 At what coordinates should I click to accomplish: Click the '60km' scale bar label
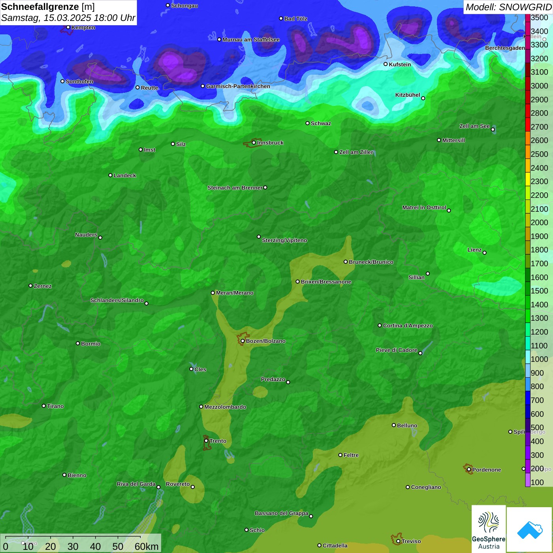click(x=147, y=546)
